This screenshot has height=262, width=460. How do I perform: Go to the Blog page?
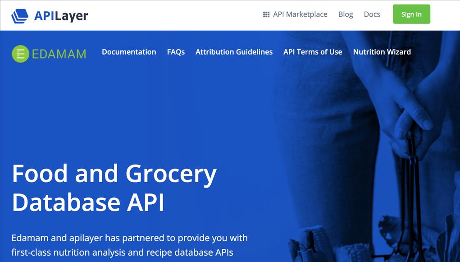346,14
